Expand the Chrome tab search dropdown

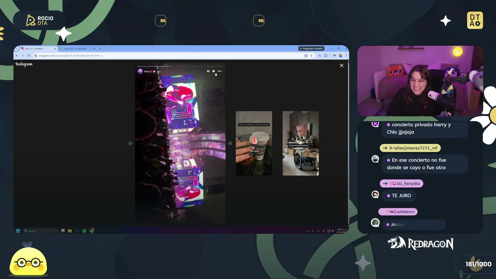(x=17, y=48)
